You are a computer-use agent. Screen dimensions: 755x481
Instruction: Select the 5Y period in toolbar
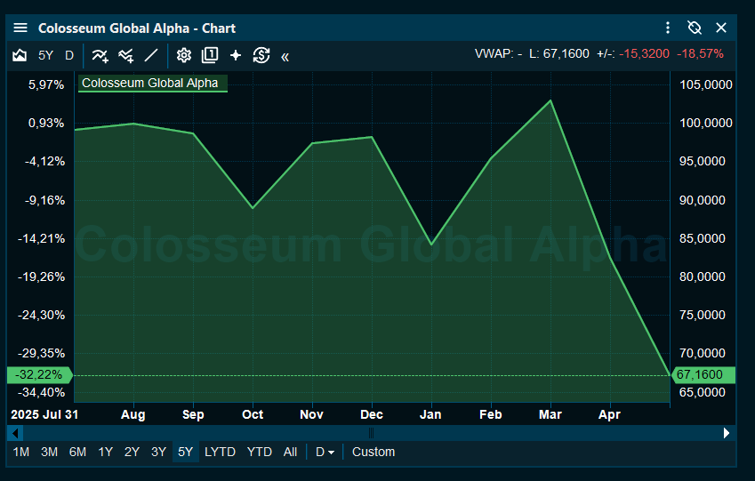coord(45,55)
